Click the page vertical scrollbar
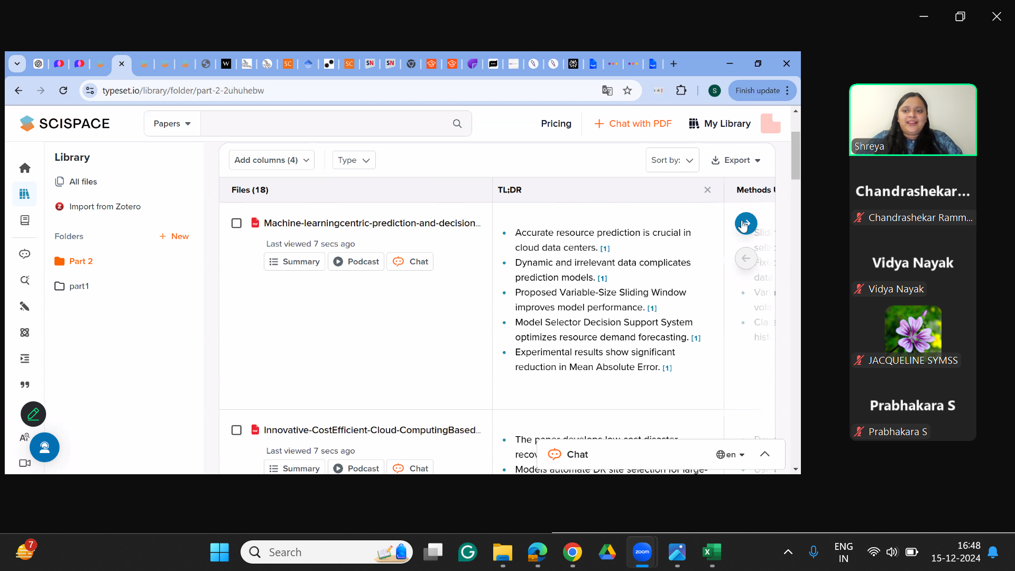Viewport: 1015px width, 571px height. coord(795,156)
